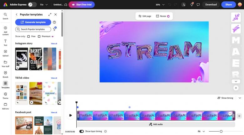Image resolution: width=244 pixels, height=135 pixels.
Task: Adjust the timeline zoom slider handle
Action: (221, 131)
